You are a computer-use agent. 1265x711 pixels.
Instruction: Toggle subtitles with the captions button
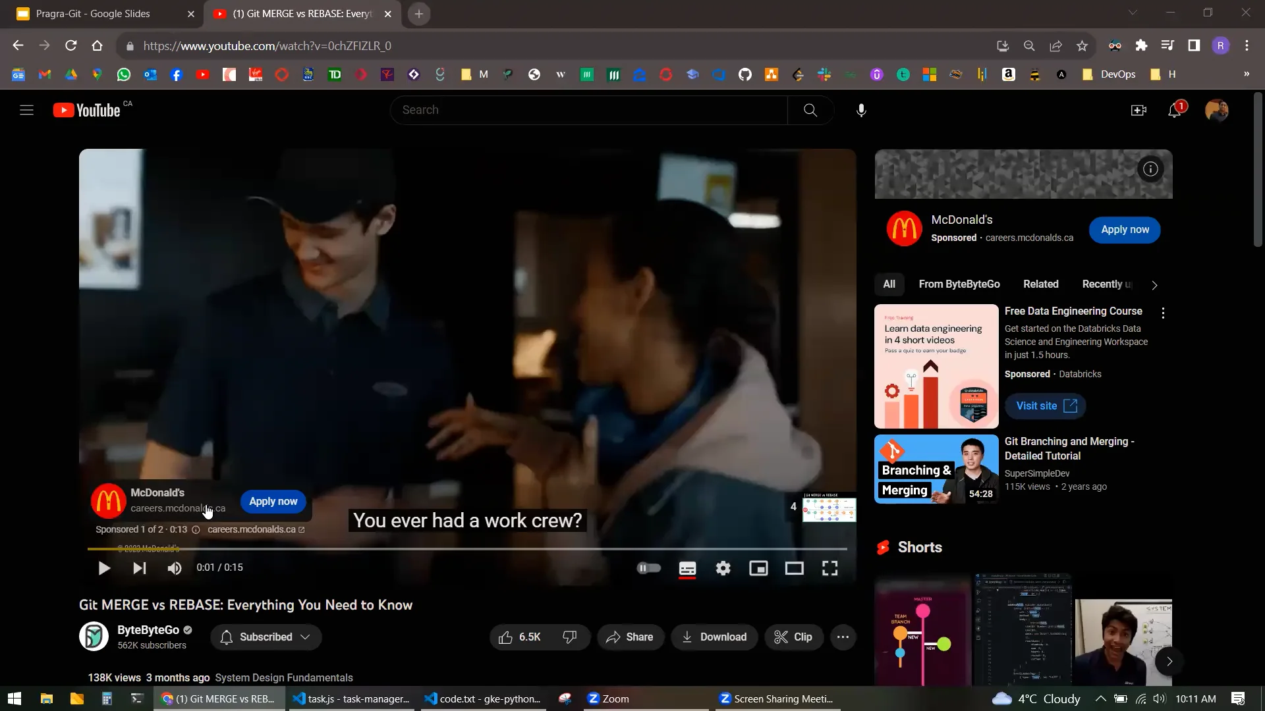[687, 568]
